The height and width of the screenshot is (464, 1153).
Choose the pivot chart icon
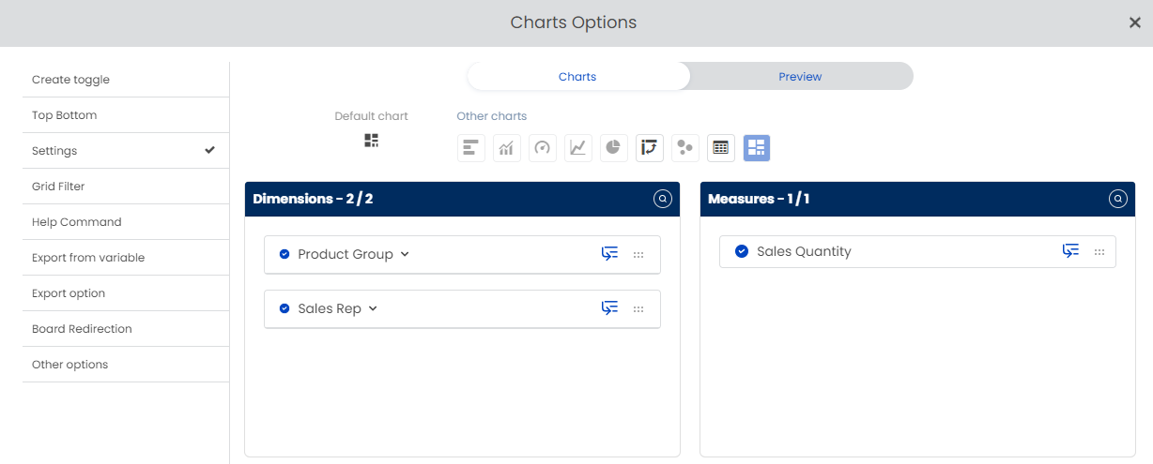650,148
